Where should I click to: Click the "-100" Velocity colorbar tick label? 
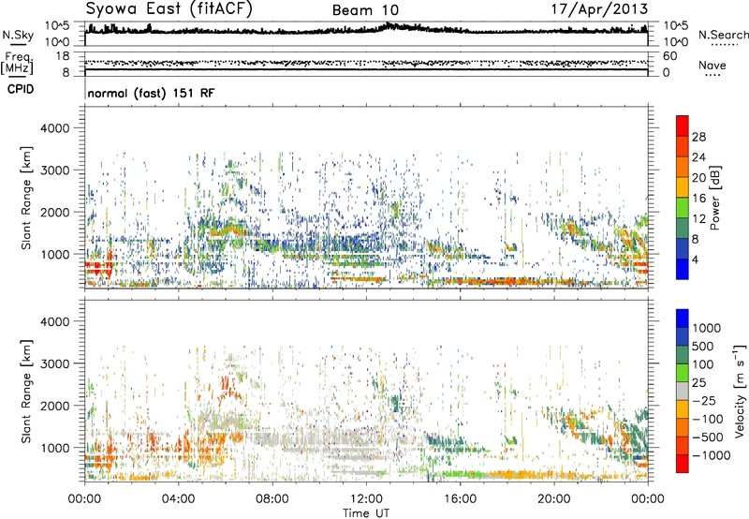point(708,419)
